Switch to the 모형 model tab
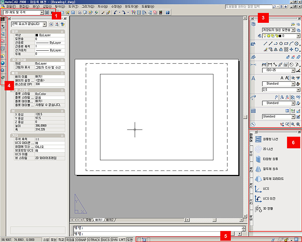Image resolution: width=302 pixels, height=242 pixels. [89, 220]
